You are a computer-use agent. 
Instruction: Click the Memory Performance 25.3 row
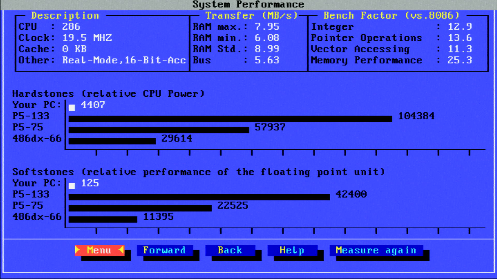click(392, 60)
